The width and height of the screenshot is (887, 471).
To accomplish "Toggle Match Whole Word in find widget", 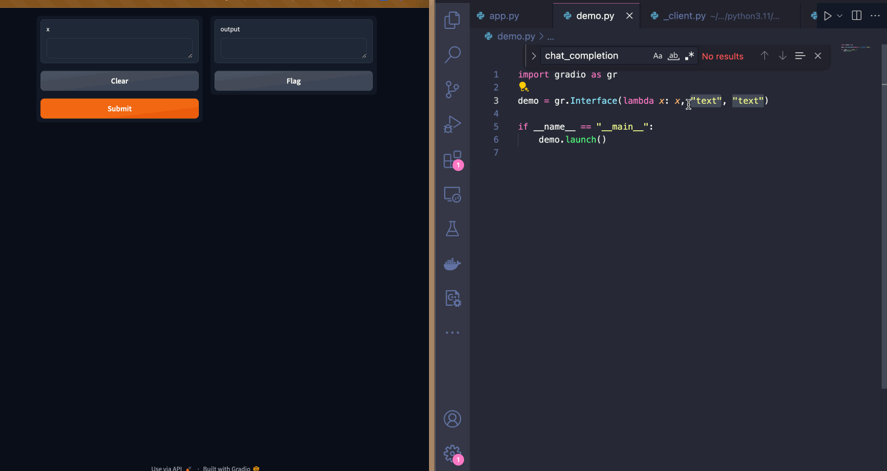I will (x=673, y=56).
